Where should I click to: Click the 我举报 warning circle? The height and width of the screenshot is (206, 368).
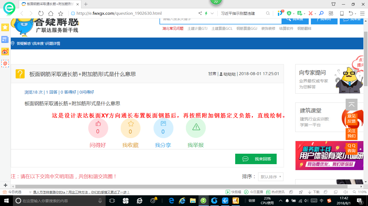point(196,128)
